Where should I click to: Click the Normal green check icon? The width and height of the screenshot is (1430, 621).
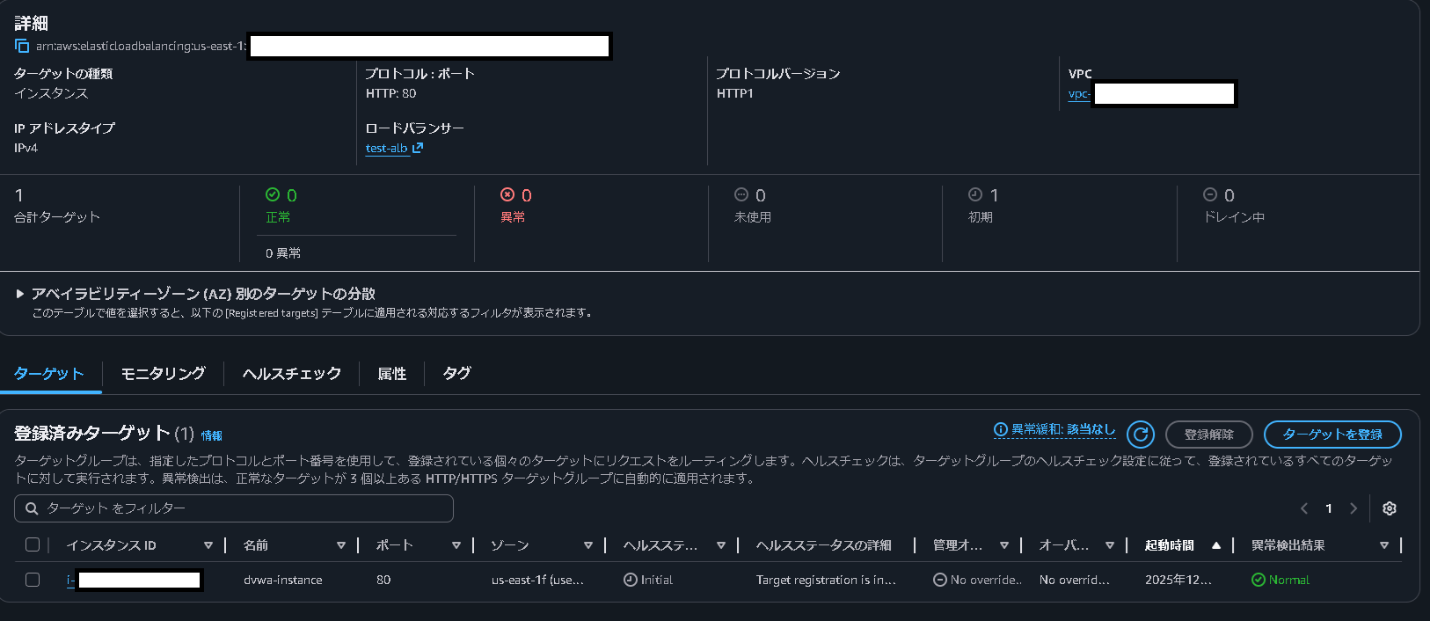[1258, 580]
